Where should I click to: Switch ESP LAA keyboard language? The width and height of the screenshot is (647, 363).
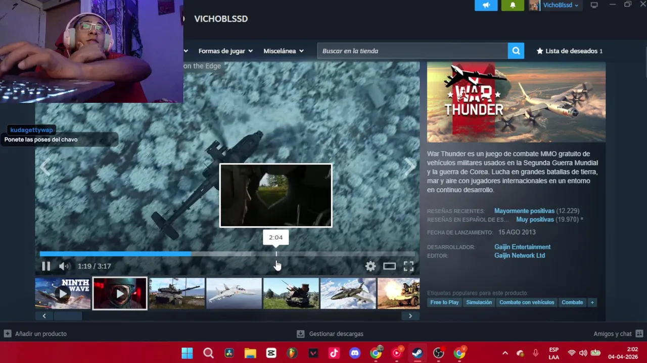(x=553, y=353)
